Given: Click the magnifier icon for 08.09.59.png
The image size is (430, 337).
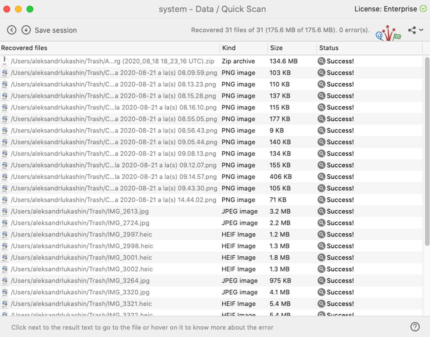Looking at the screenshot, I should coord(321,72).
